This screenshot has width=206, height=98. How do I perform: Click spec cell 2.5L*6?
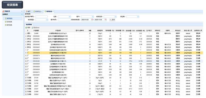(100, 61)
